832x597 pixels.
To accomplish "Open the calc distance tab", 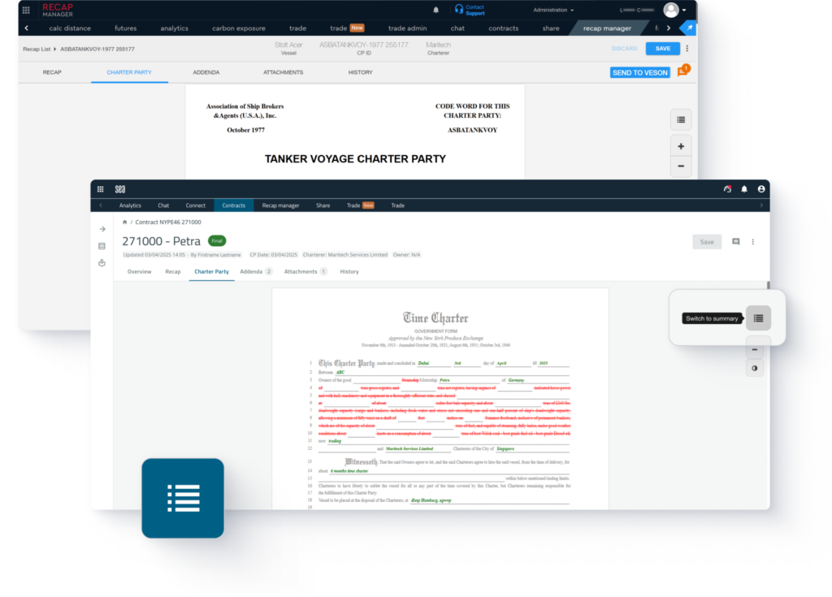I will (x=70, y=28).
